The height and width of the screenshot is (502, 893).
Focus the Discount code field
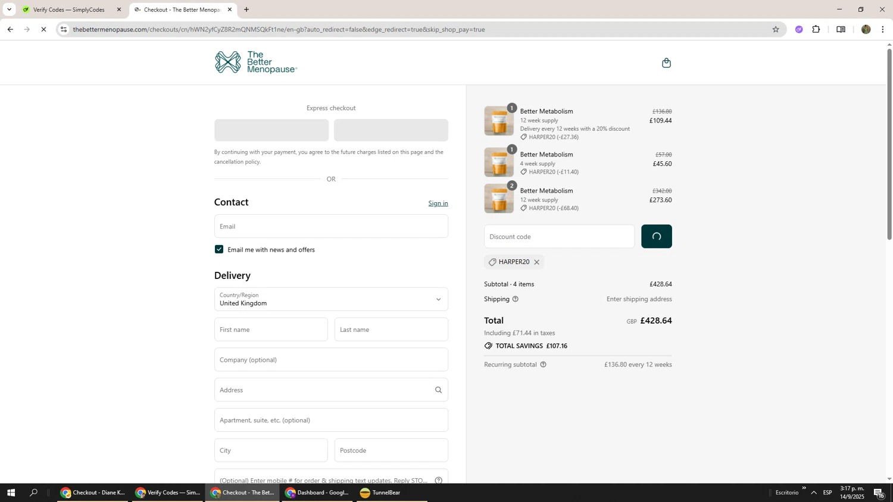click(559, 237)
